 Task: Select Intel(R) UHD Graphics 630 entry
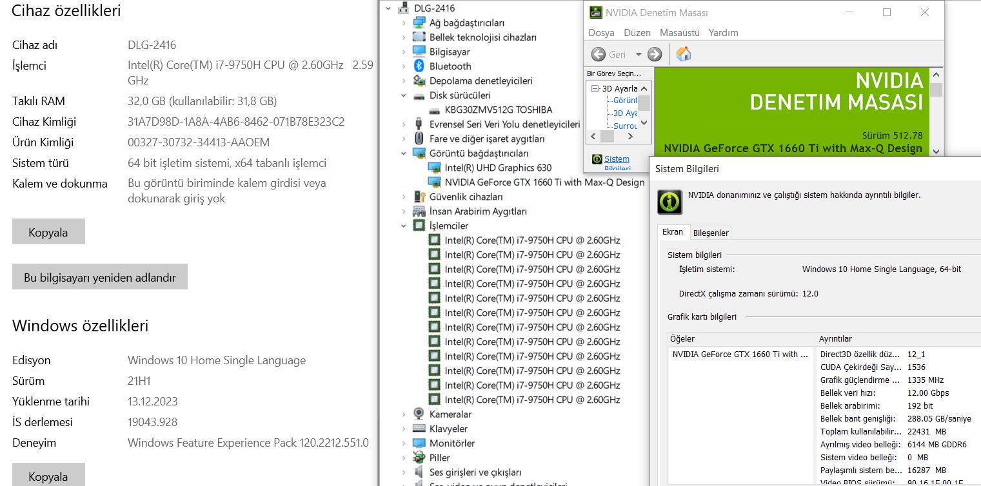(x=498, y=168)
